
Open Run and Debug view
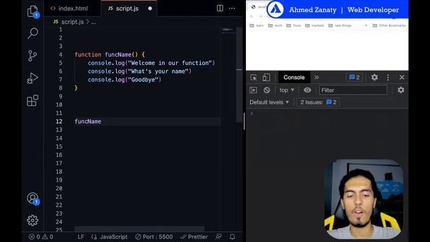click(x=33, y=78)
